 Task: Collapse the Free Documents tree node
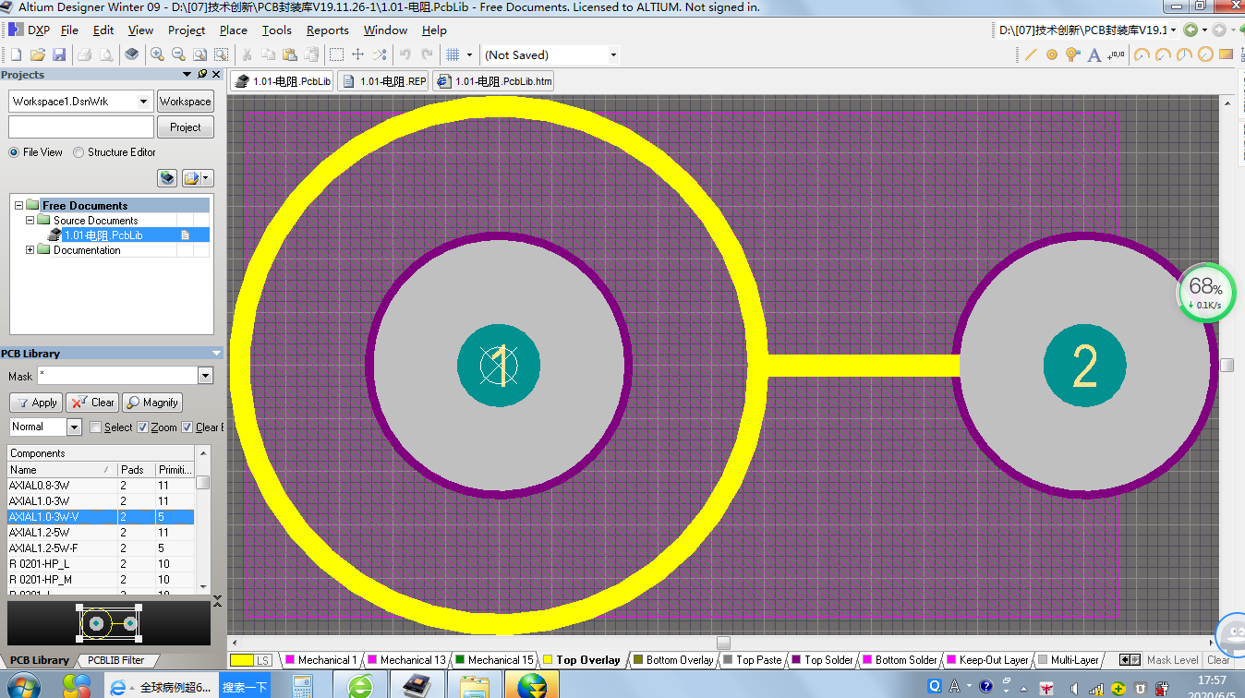click(18, 206)
